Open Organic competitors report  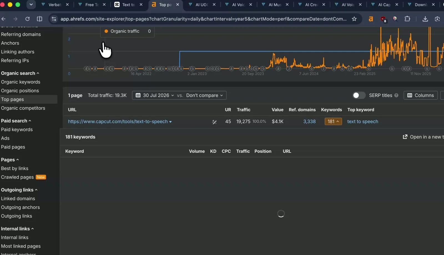[x=23, y=108]
